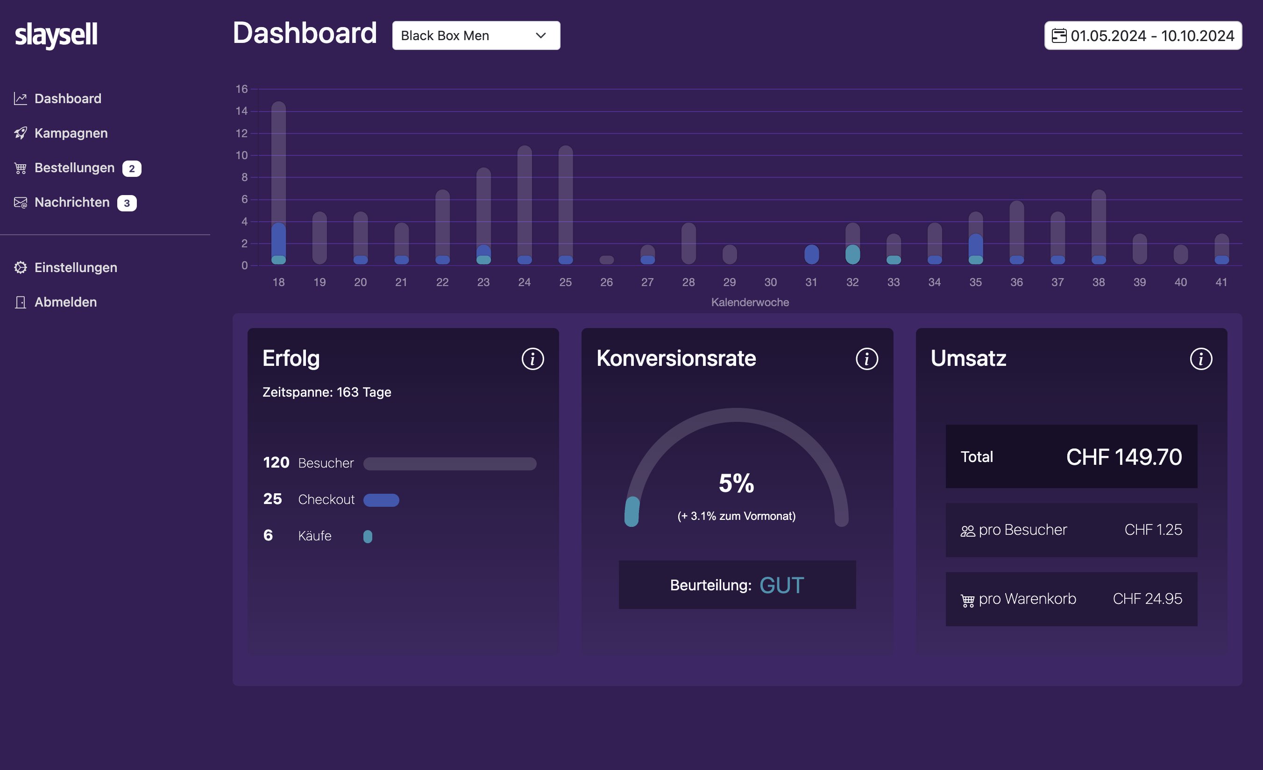The image size is (1263, 770).
Task: Click the Checkout progress bar
Action: pos(381,500)
